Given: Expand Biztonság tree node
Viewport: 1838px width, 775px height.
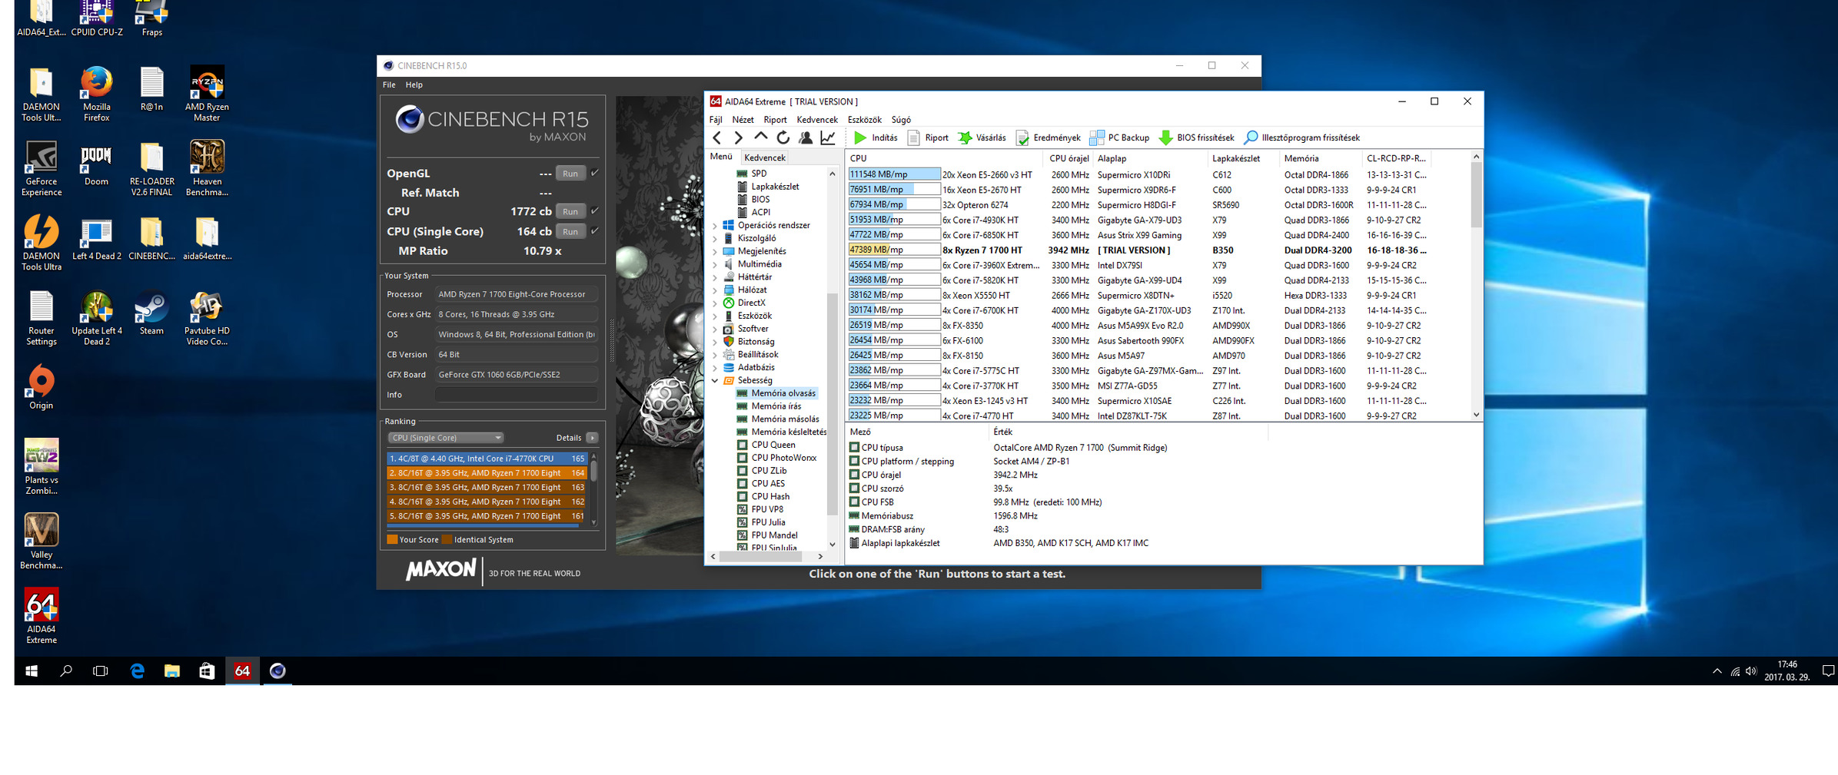Looking at the screenshot, I should (x=715, y=342).
